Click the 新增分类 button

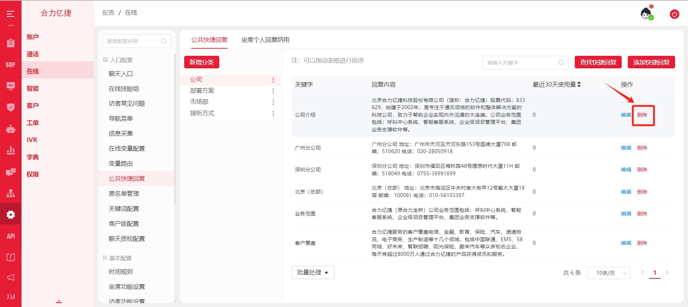[202, 62]
